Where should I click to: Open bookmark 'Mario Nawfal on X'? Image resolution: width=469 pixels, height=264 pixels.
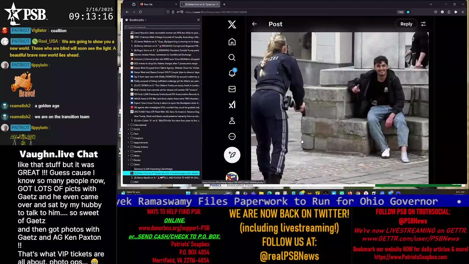click(164, 178)
